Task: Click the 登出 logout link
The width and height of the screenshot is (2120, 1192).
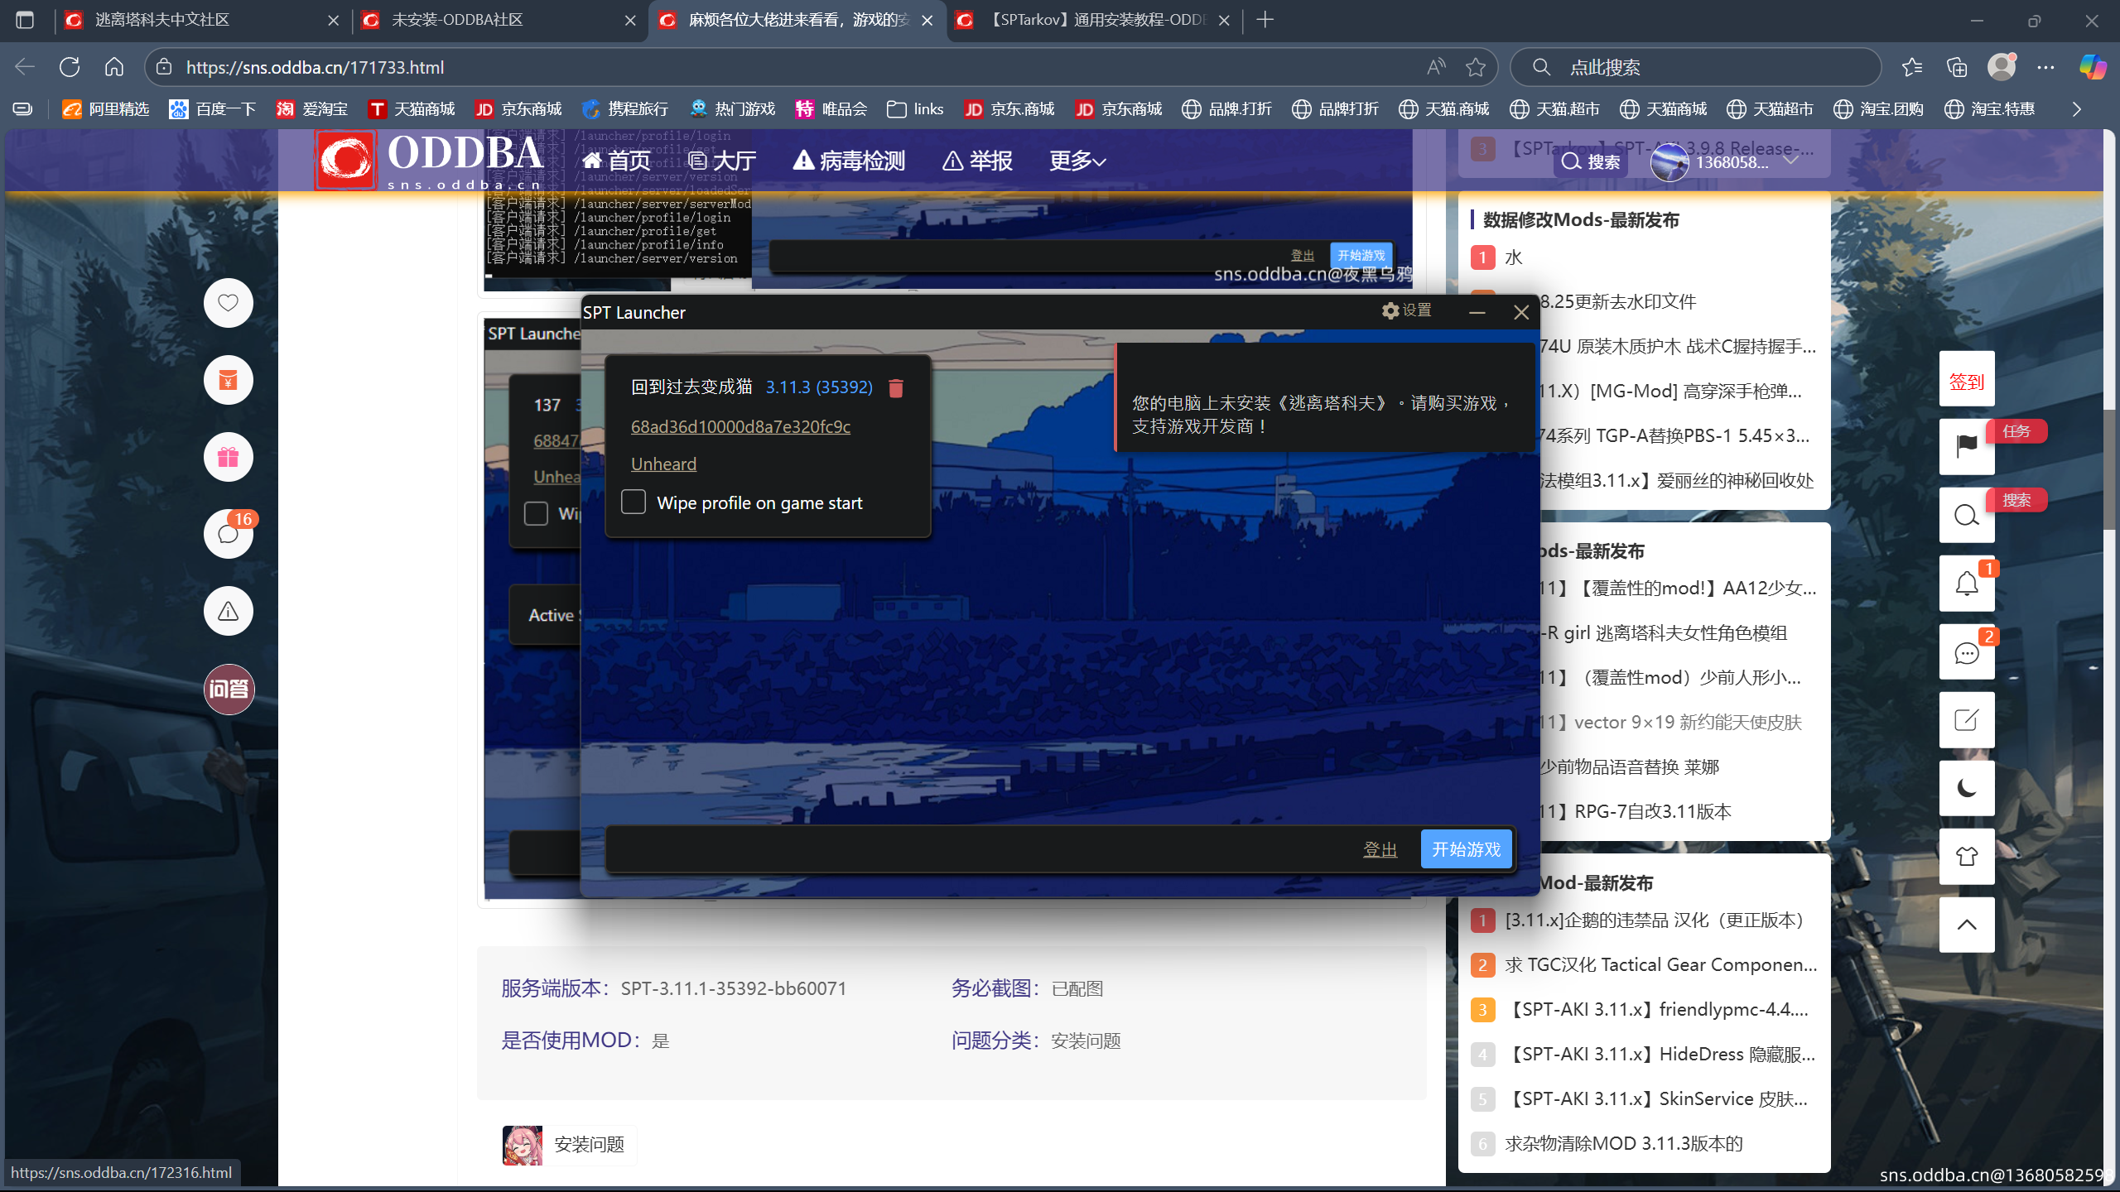Action: (x=1380, y=850)
